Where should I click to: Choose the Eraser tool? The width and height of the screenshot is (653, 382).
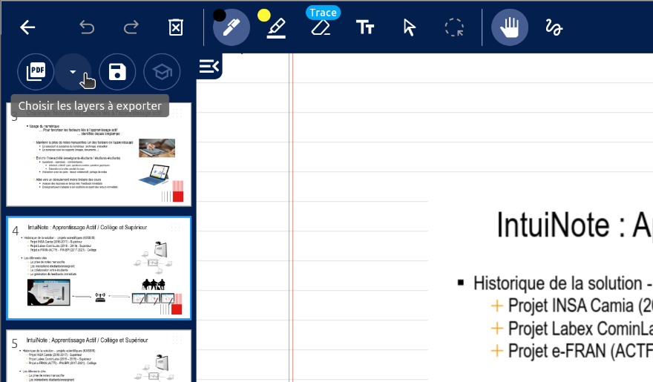321,28
